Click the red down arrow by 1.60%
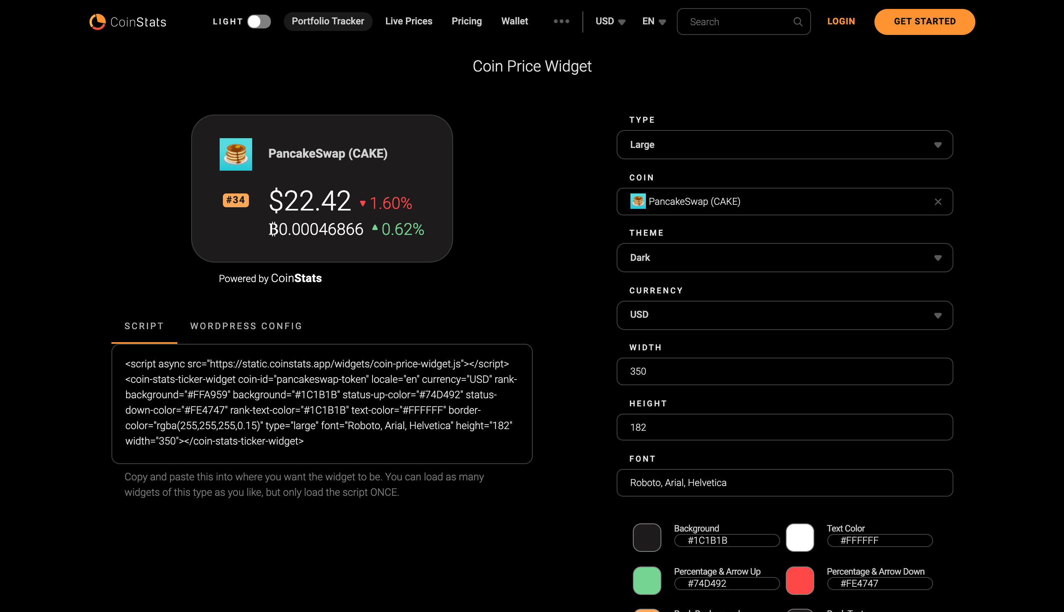 [362, 204]
